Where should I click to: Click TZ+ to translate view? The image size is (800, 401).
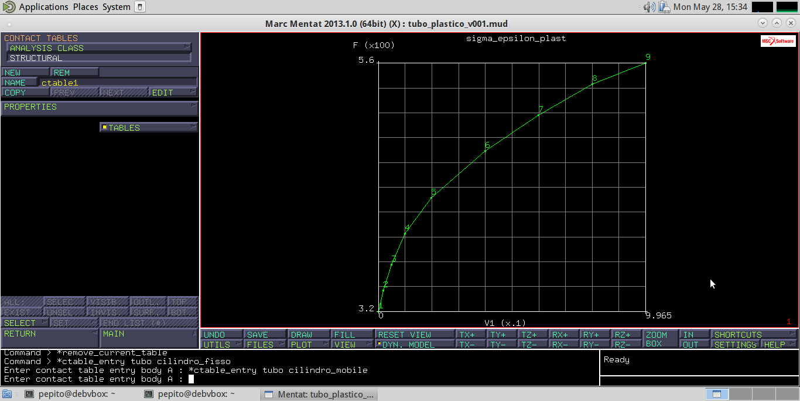point(534,335)
